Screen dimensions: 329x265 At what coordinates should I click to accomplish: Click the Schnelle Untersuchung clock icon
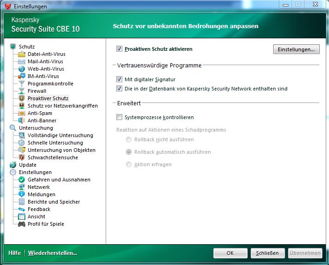[x=22, y=143]
